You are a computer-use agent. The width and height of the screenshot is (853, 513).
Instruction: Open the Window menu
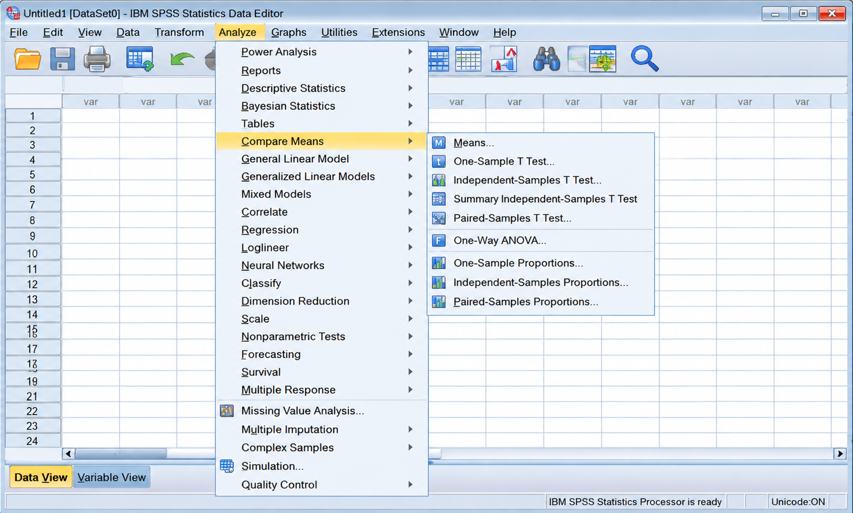[x=459, y=32]
